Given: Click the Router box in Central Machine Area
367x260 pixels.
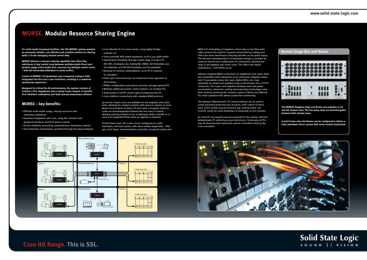Looking at the screenshot, I should click(x=97, y=174).
